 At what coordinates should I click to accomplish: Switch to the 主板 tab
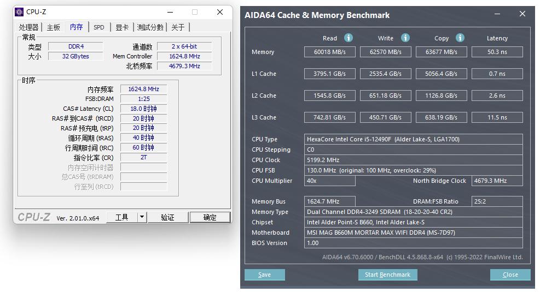coord(54,27)
